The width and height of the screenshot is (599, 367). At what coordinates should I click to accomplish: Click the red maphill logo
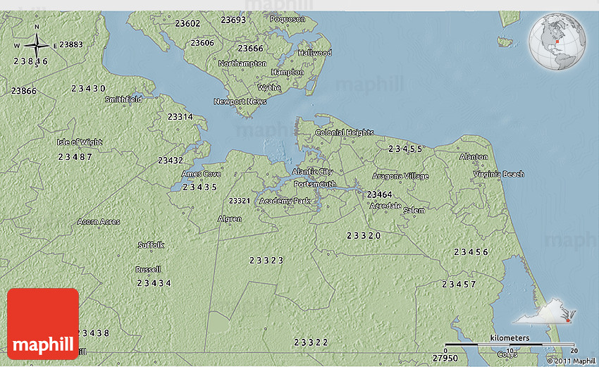pos(43,324)
